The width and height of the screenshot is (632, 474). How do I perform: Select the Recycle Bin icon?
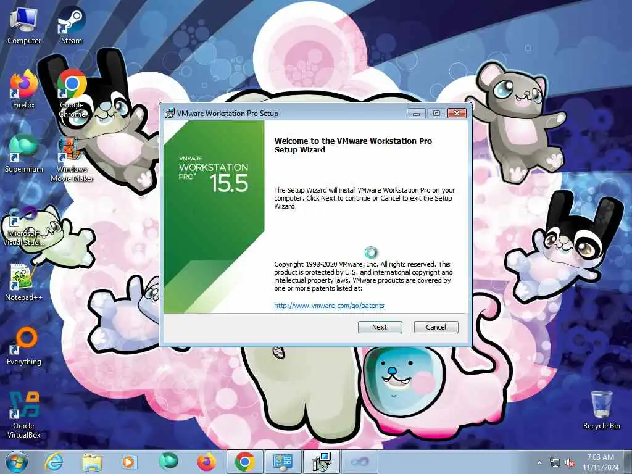(601, 410)
